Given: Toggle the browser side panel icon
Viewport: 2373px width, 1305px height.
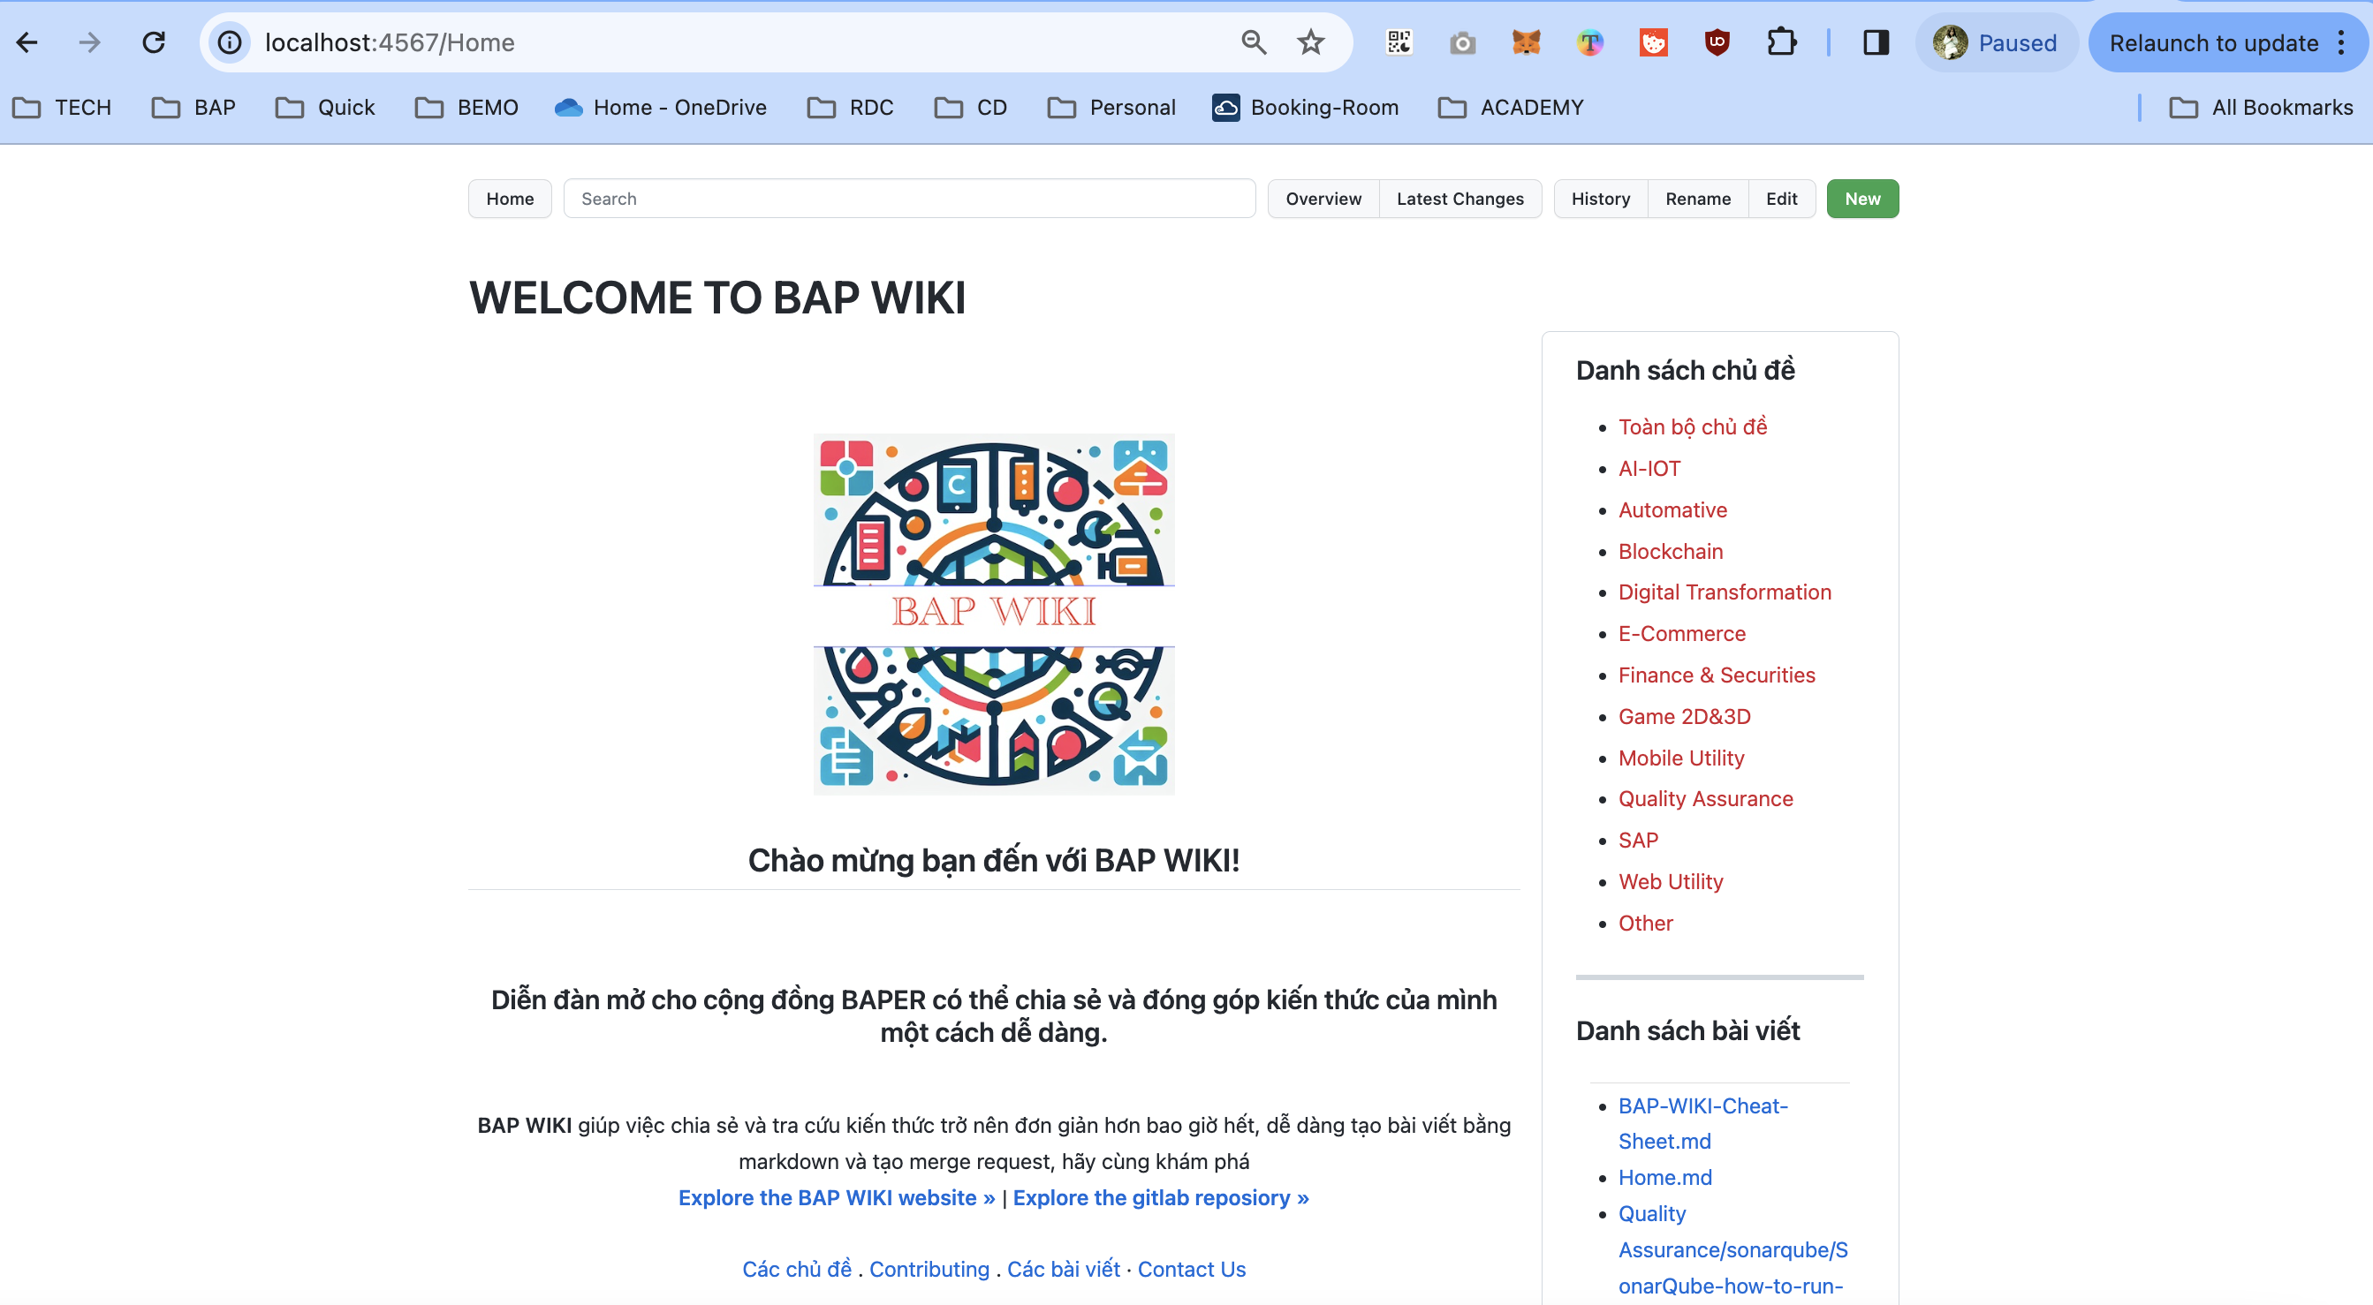Looking at the screenshot, I should 1876,42.
